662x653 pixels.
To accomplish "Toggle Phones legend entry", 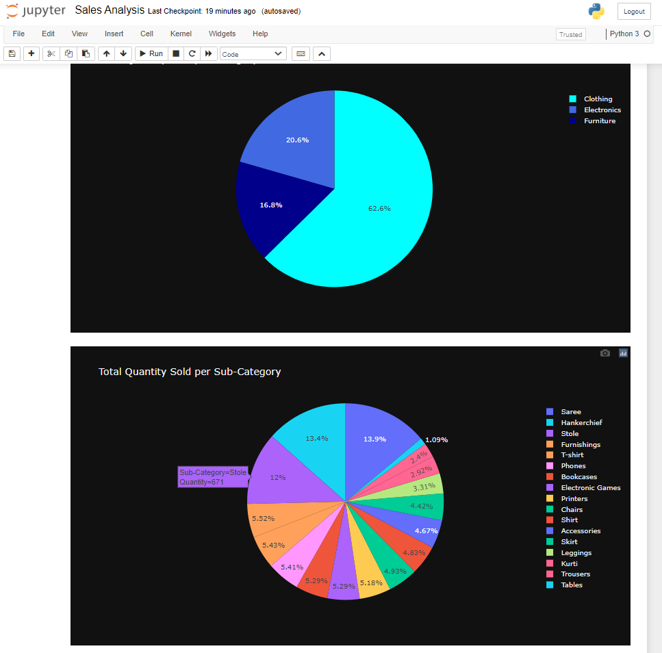I will click(565, 465).
